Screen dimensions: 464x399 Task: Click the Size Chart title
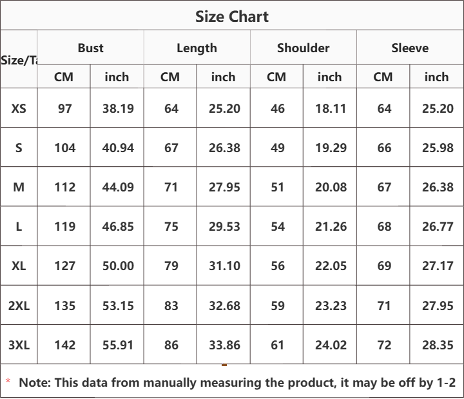tap(232, 17)
